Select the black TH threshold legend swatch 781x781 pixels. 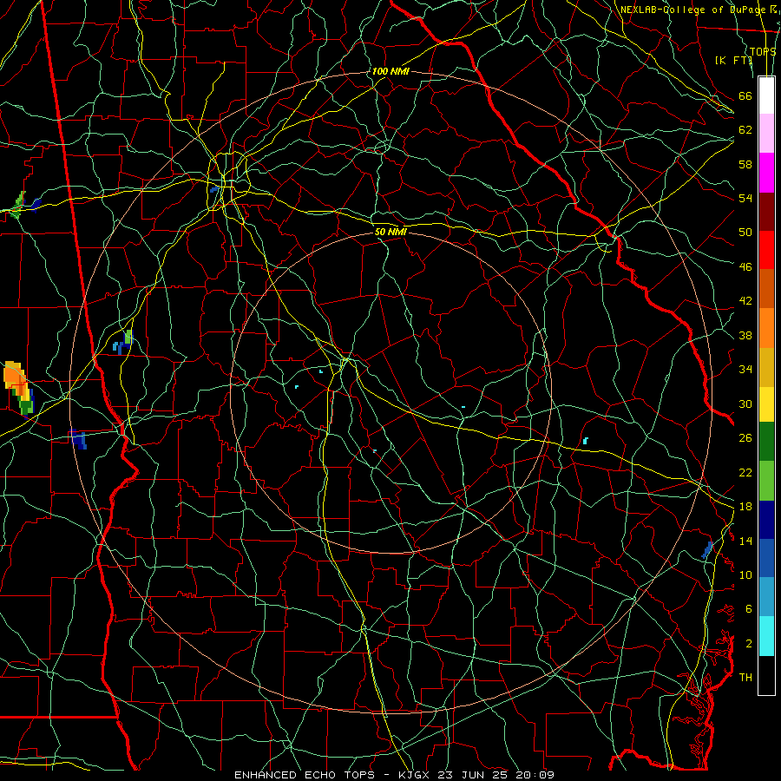(x=766, y=675)
